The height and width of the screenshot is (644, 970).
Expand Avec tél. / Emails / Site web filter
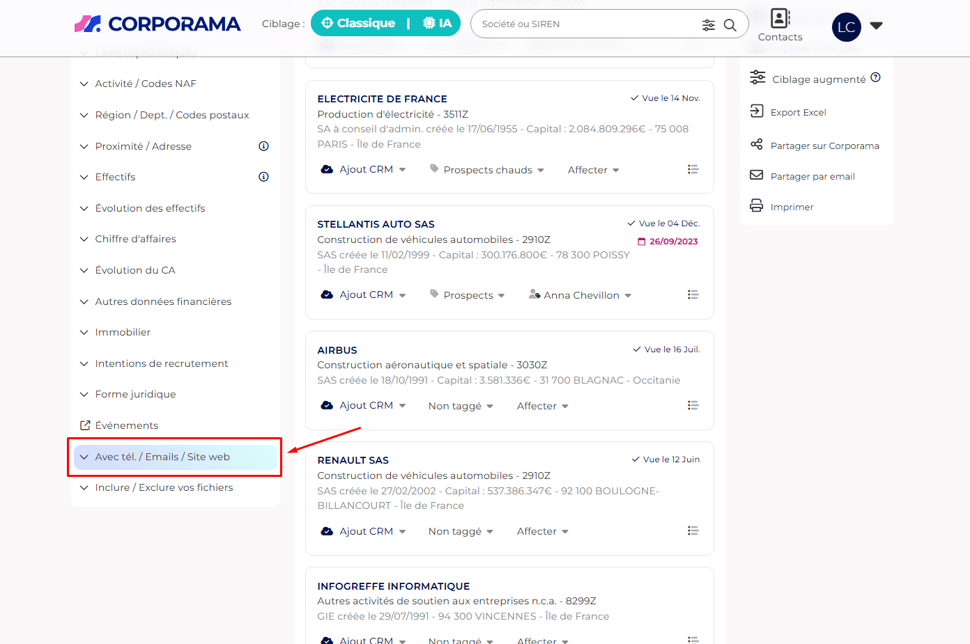tap(162, 457)
